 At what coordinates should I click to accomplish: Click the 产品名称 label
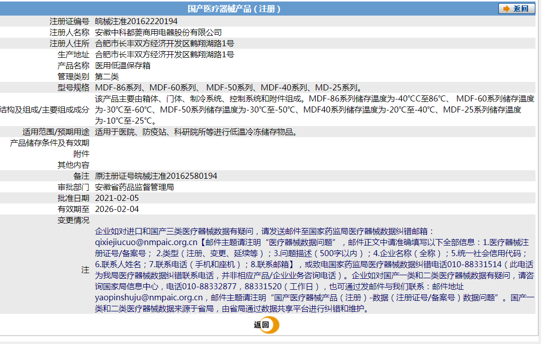(x=73, y=65)
